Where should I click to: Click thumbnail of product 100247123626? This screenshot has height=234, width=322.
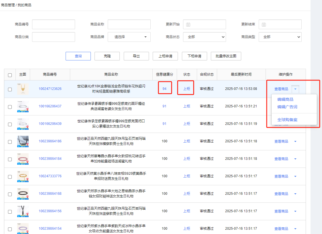tap(23, 89)
